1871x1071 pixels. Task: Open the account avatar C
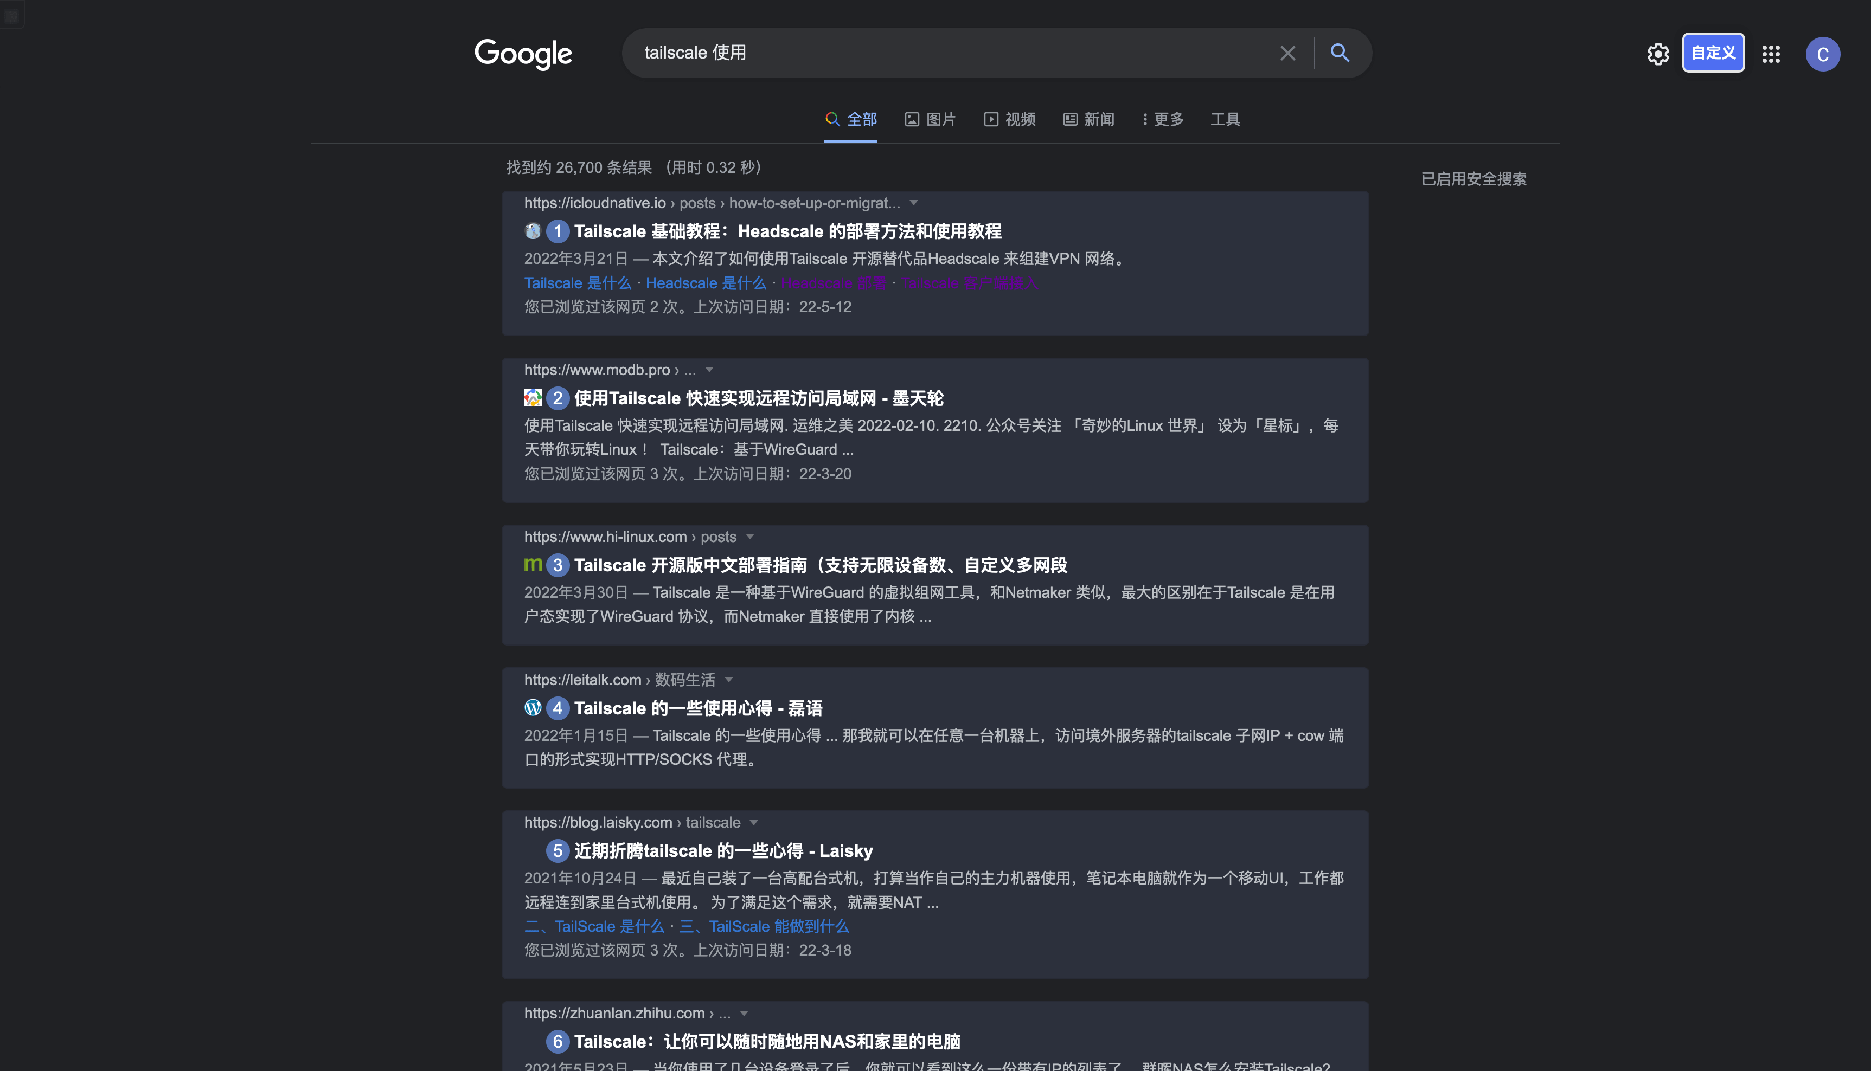pos(1822,54)
